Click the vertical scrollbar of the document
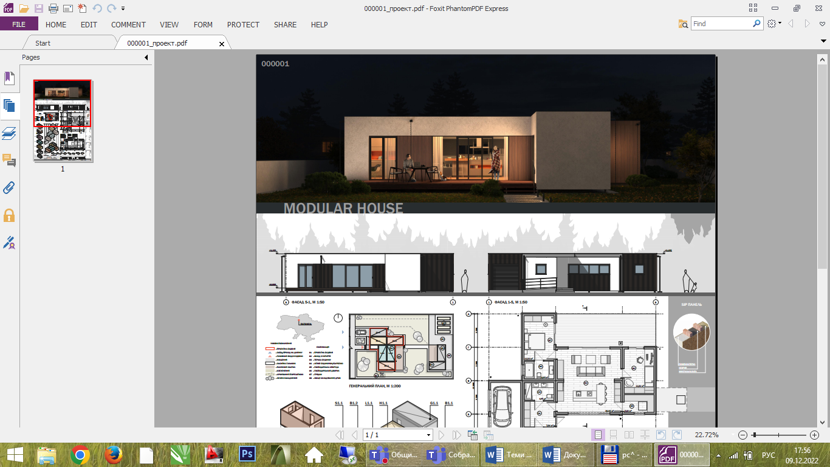Viewport: 830px width, 467px height. point(823,240)
